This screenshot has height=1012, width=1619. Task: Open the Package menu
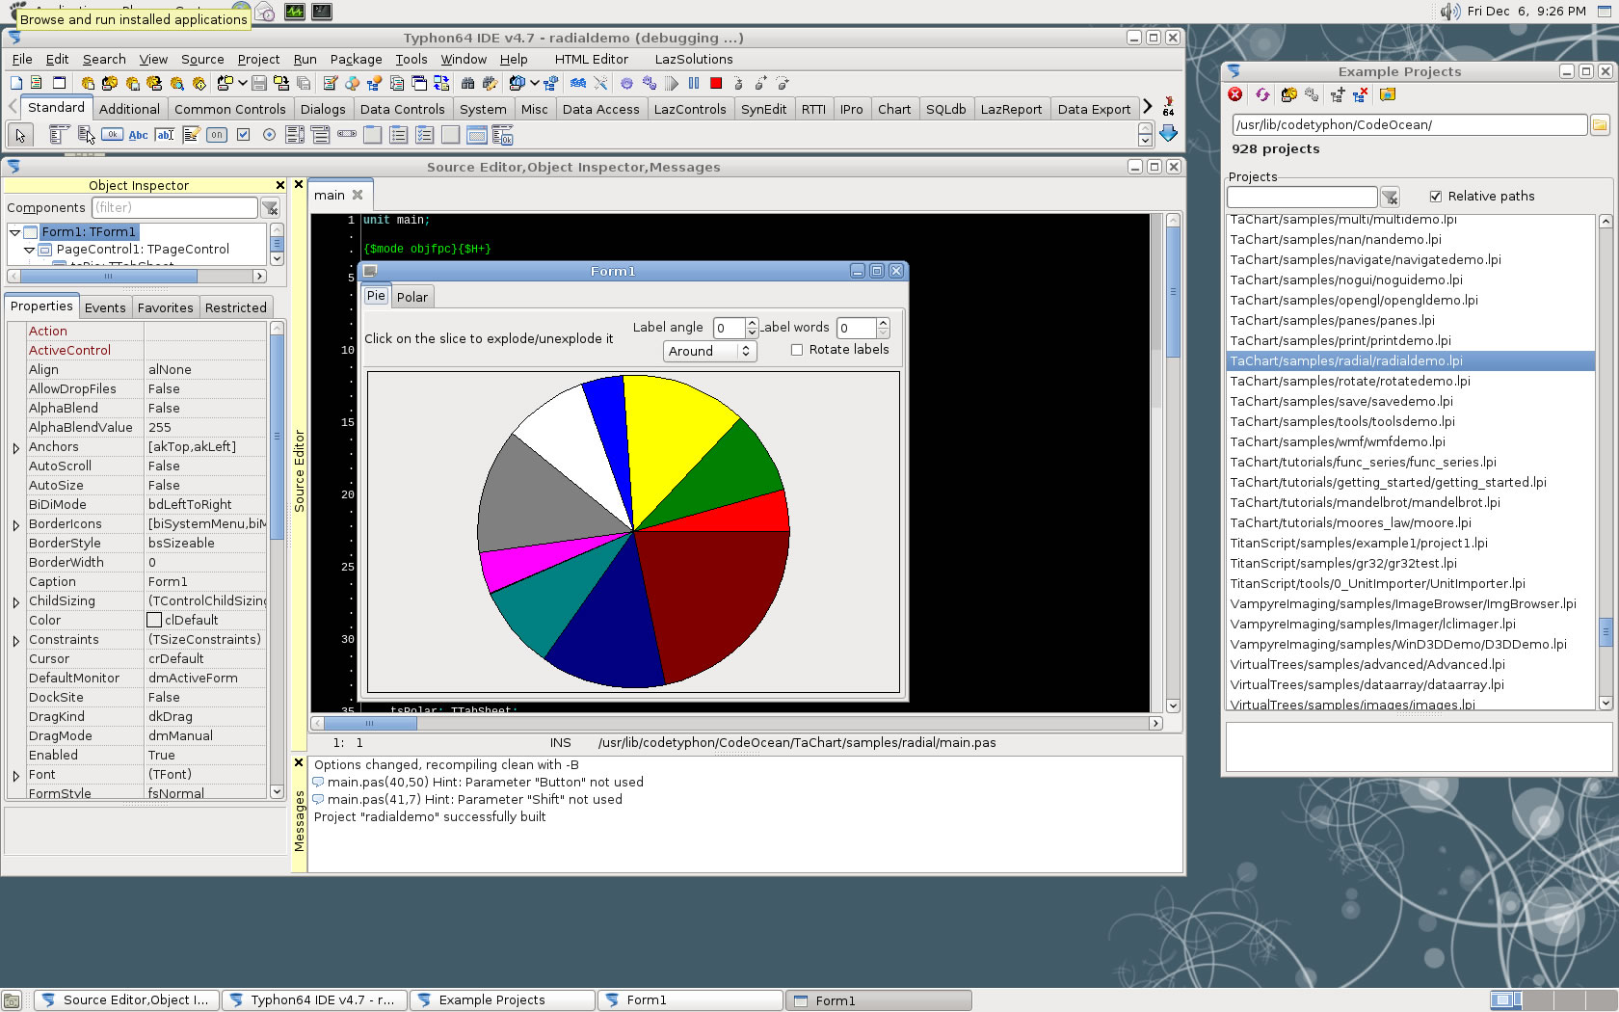(356, 59)
